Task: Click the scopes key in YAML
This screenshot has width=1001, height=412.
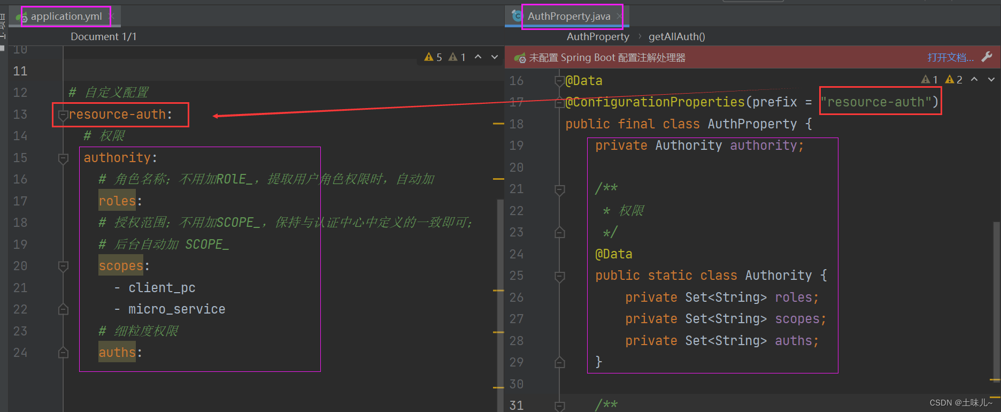Action: coord(121,266)
